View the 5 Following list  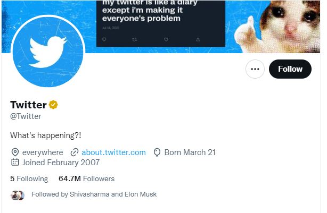(x=29, y=178)
